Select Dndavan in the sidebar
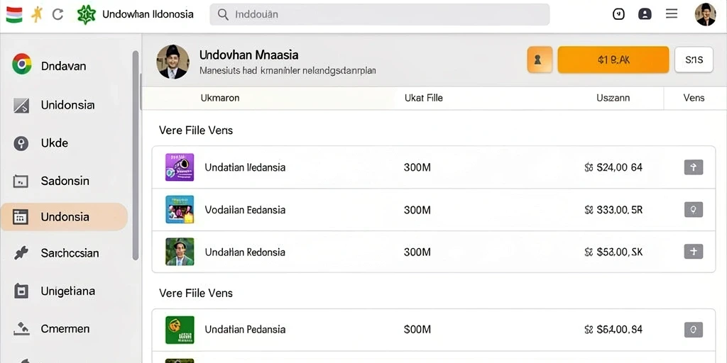Viewport: 727px width, 363px height. tap(65, 66)
